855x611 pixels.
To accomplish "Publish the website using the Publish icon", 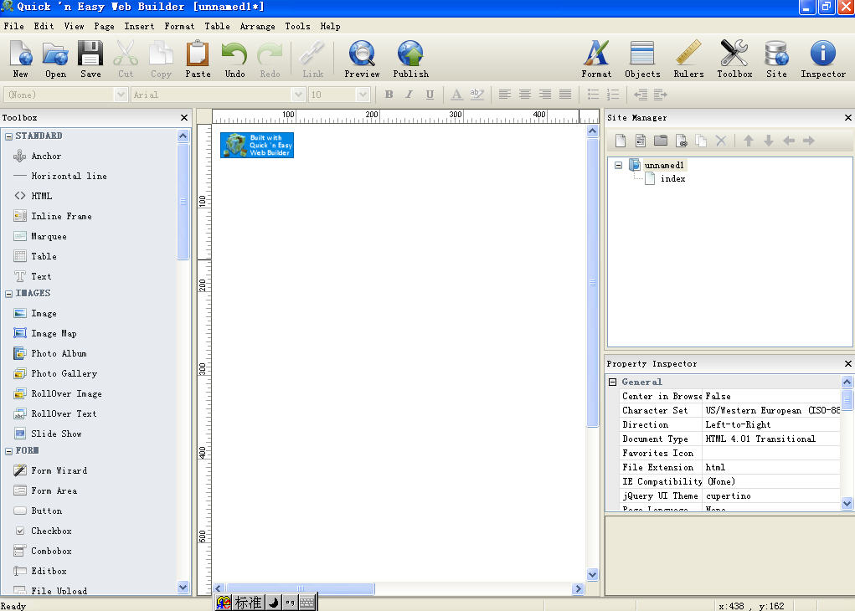I will (410, 59).
